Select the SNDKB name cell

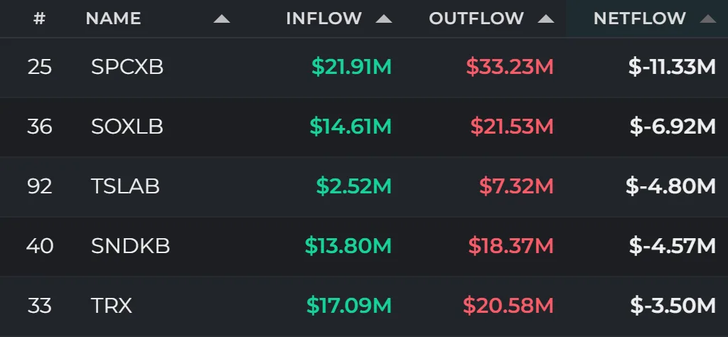click(x=131, y=246)
